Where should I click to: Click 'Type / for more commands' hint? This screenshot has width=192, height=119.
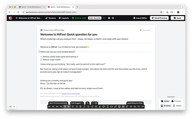58,103
